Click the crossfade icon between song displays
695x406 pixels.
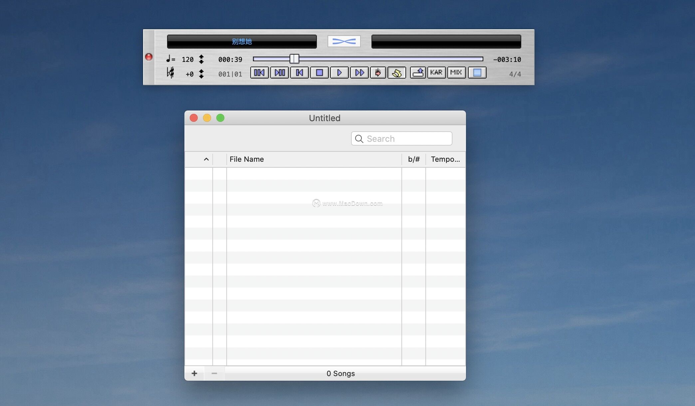pyautogui.click(x=344, y=41)
